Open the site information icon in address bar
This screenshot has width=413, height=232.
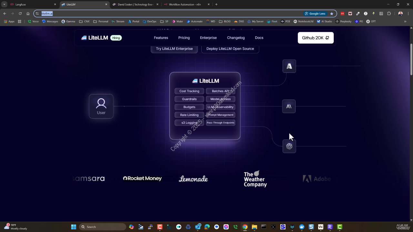[x=37, y=14]
